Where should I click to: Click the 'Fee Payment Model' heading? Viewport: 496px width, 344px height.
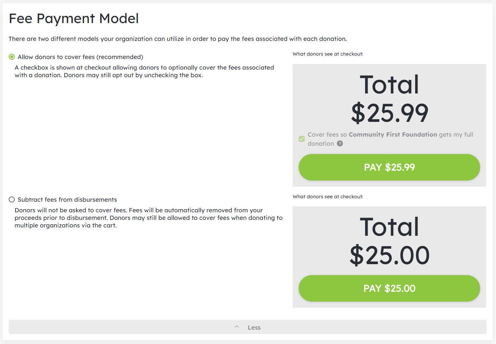[x=74, y=19]
